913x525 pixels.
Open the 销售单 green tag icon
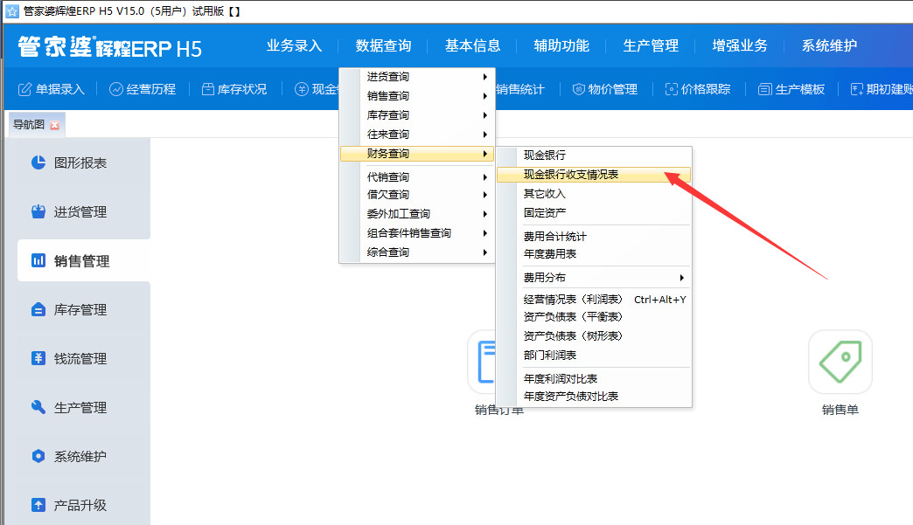pyautogui.click(x=840, y=362)
